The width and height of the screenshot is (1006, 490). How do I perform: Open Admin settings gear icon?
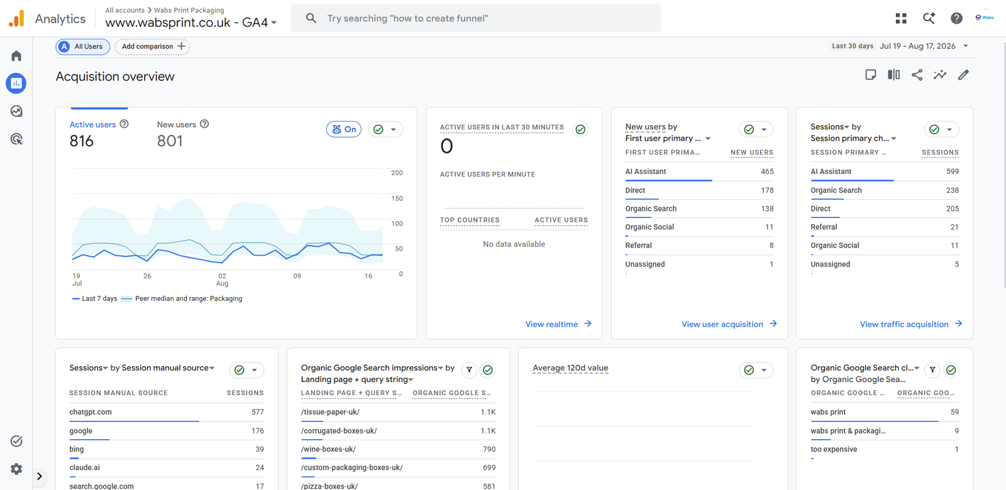point(16,469)
